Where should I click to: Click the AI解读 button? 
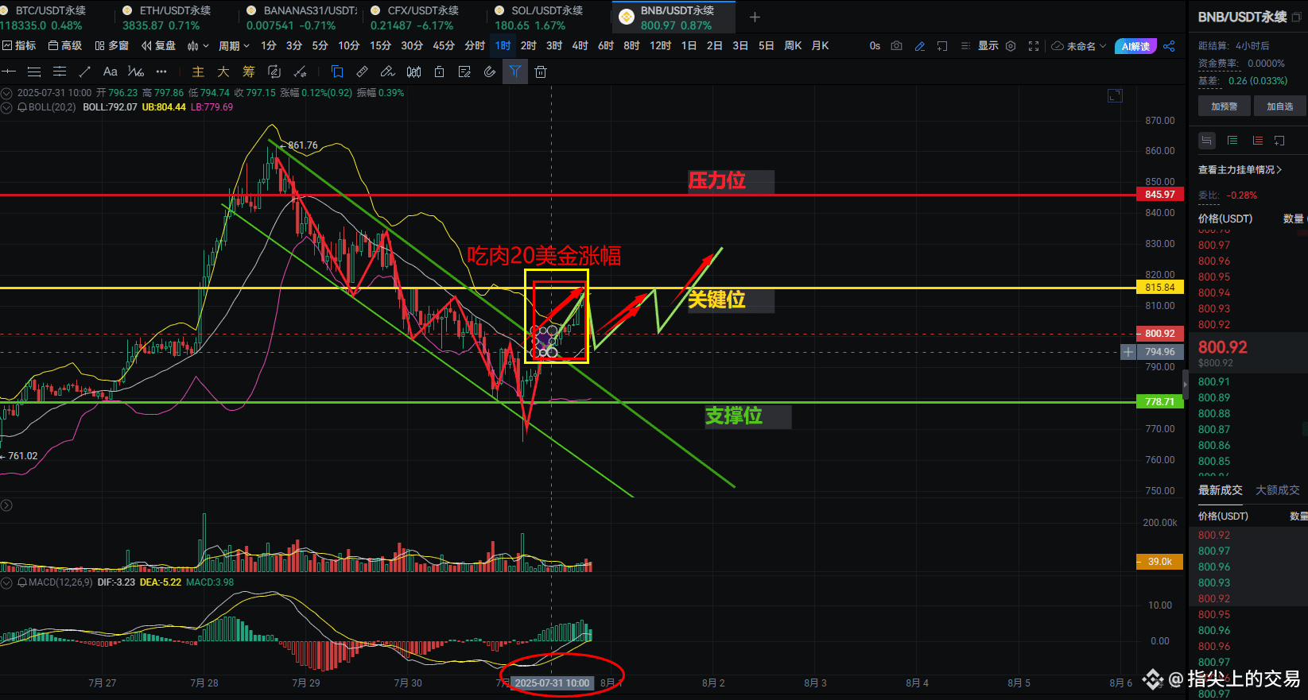pyautogui.click(x=1135, y=46)
